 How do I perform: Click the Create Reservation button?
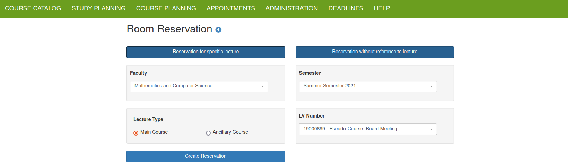206,156
